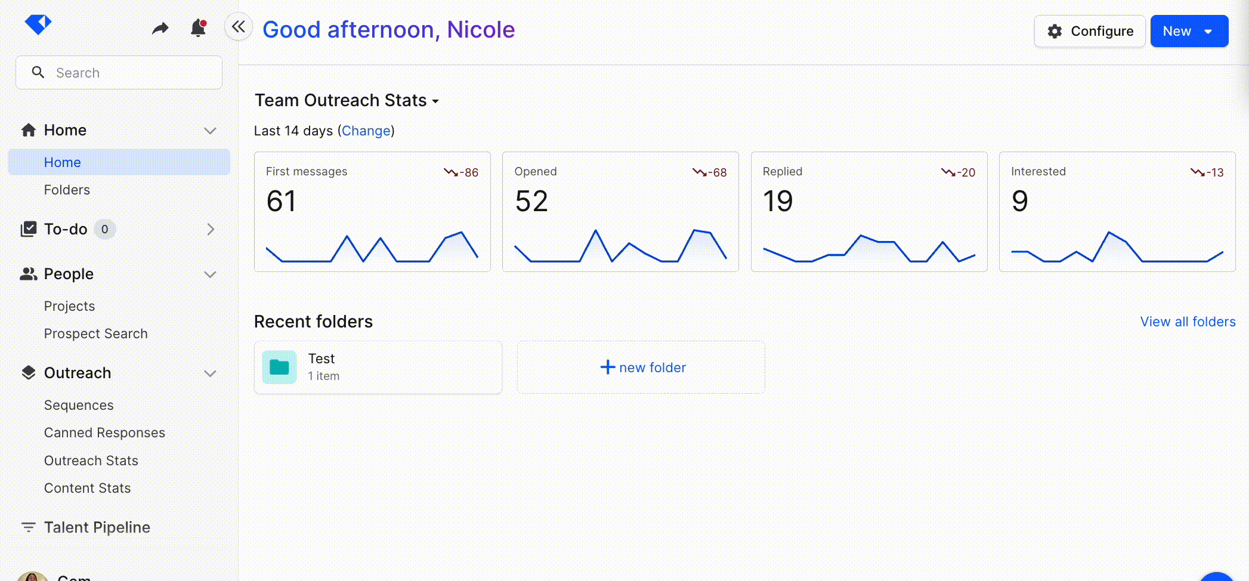Click the Configure button
The height and width of the screenshot is (581, 1249).
[x=1090, y=31]
